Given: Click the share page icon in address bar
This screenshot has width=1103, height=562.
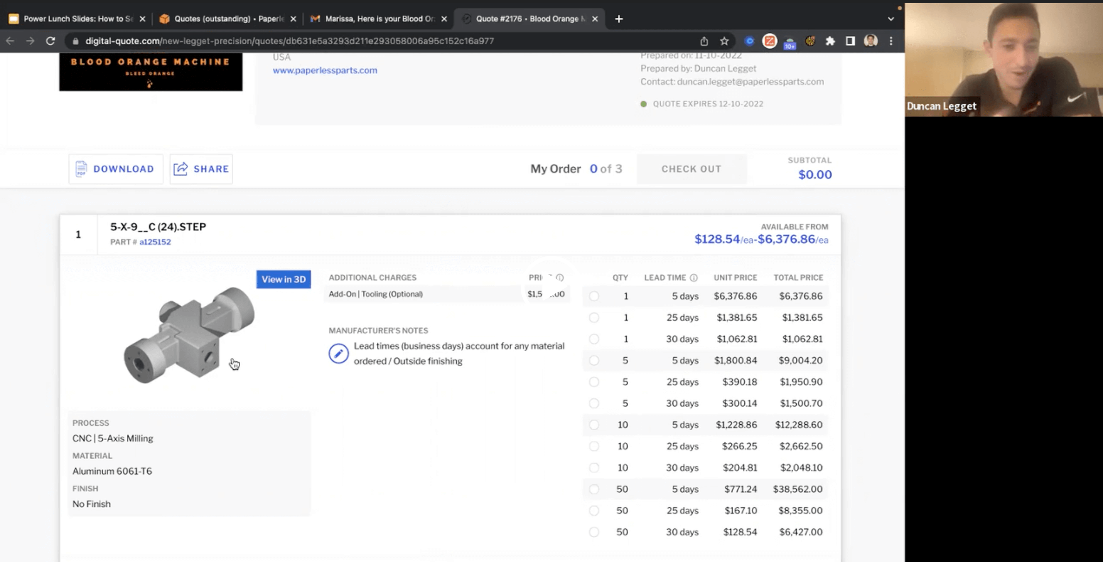Looking at the screenshot, I should (704, 41).
